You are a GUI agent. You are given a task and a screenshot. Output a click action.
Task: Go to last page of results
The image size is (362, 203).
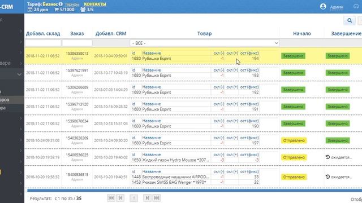157,198
